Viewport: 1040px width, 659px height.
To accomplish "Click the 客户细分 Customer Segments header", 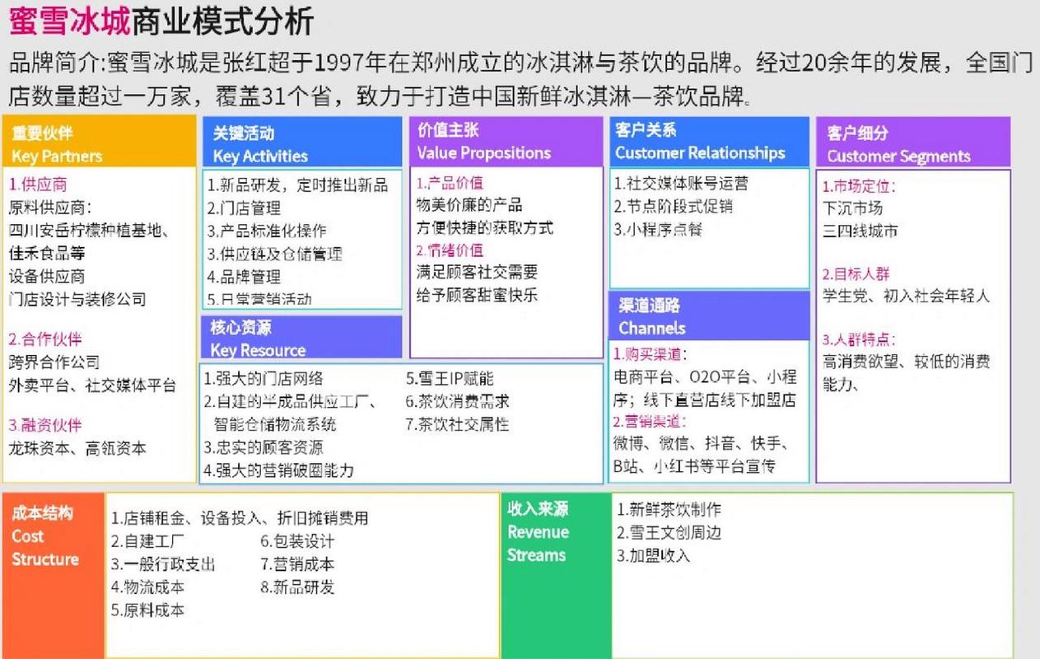I will [912, 142].
